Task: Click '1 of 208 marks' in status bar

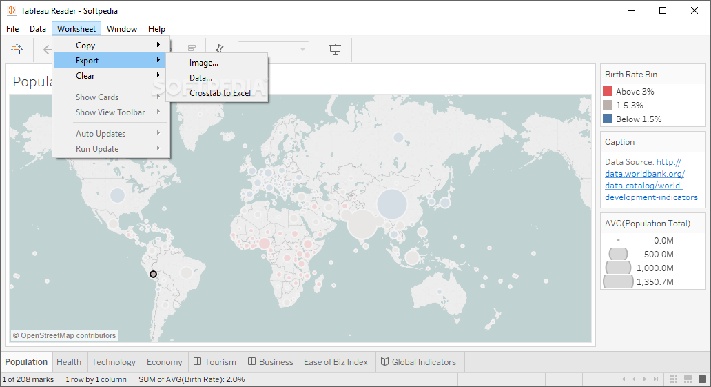Action: (x=28, y=379)
